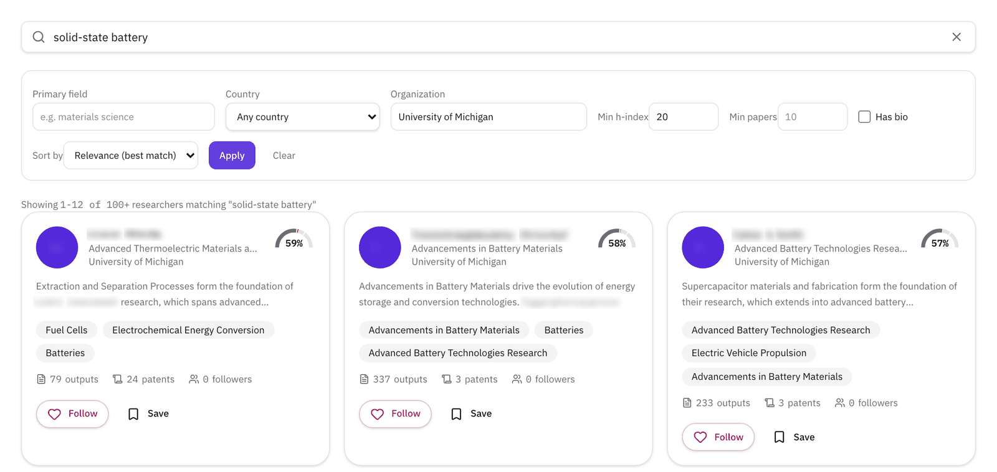Click the "337 outputs" count text
The image size is (997, 472).
tap(400, 379)
